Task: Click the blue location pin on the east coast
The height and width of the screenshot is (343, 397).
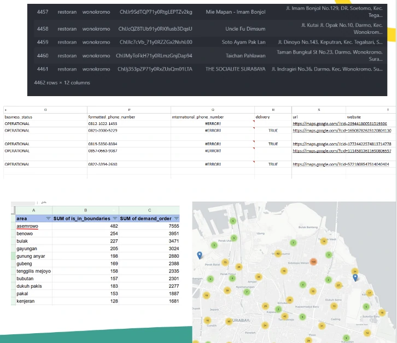Action: (355, 277)
